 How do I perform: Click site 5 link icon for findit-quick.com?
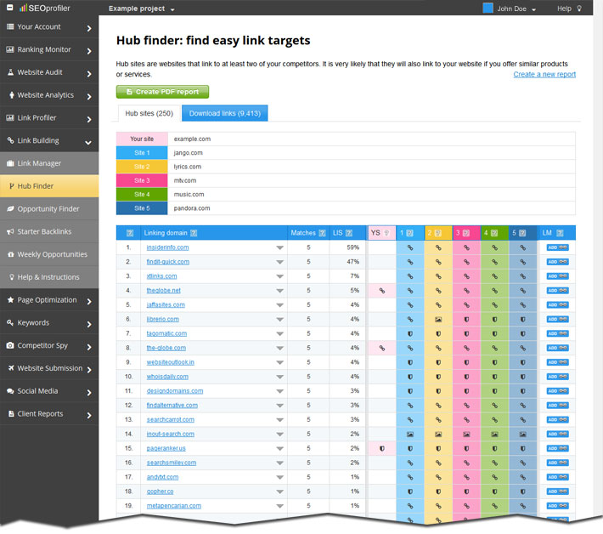(x=522, y=262)
